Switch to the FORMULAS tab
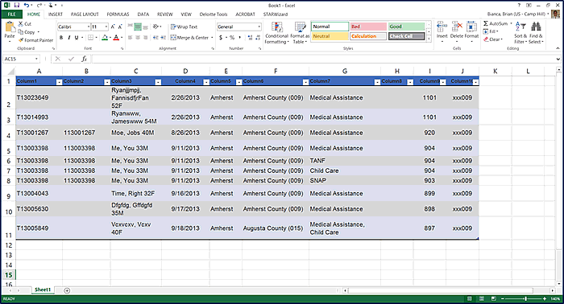The width and height of the screenshot is (564, 304). tap(118, 14)
